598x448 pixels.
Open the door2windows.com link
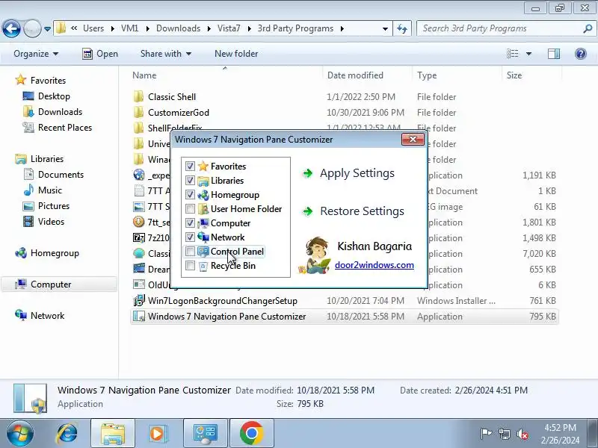pyautogui.click(x=374, y=265)
